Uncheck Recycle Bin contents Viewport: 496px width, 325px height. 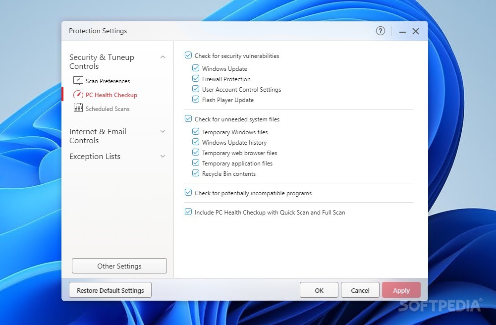coord(196,173)
